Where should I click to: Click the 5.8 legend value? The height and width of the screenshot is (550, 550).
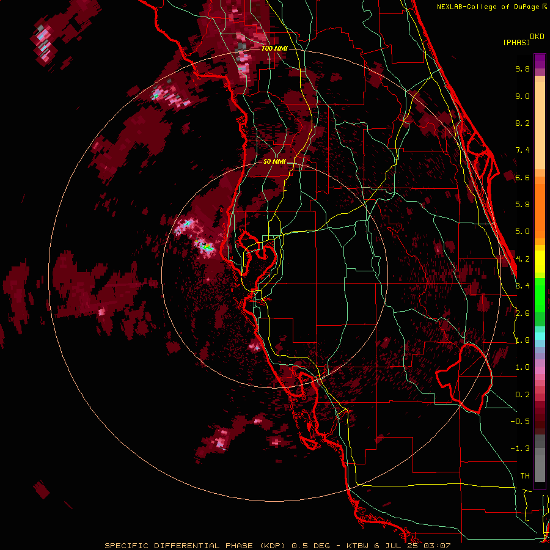click(x=522, y=205)
